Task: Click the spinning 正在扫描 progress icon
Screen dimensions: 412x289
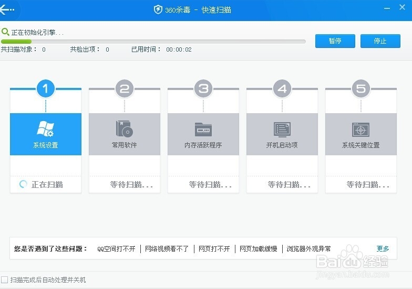Action: [x=23, y=184]
